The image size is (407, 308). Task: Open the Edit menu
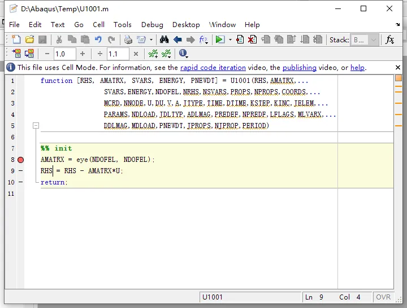(x=35, y=25)
